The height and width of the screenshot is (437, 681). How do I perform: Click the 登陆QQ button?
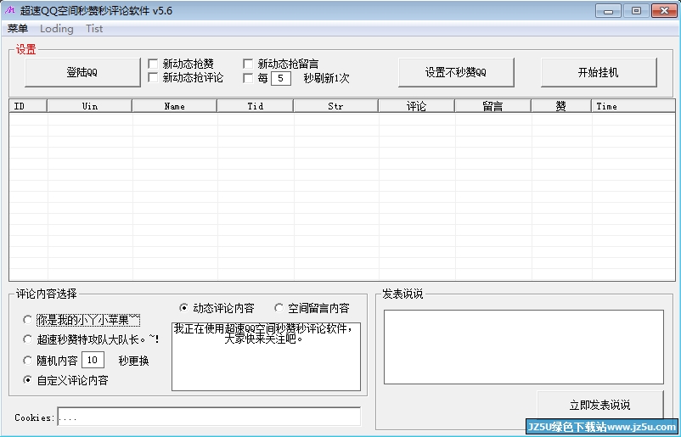click(82, 72)
